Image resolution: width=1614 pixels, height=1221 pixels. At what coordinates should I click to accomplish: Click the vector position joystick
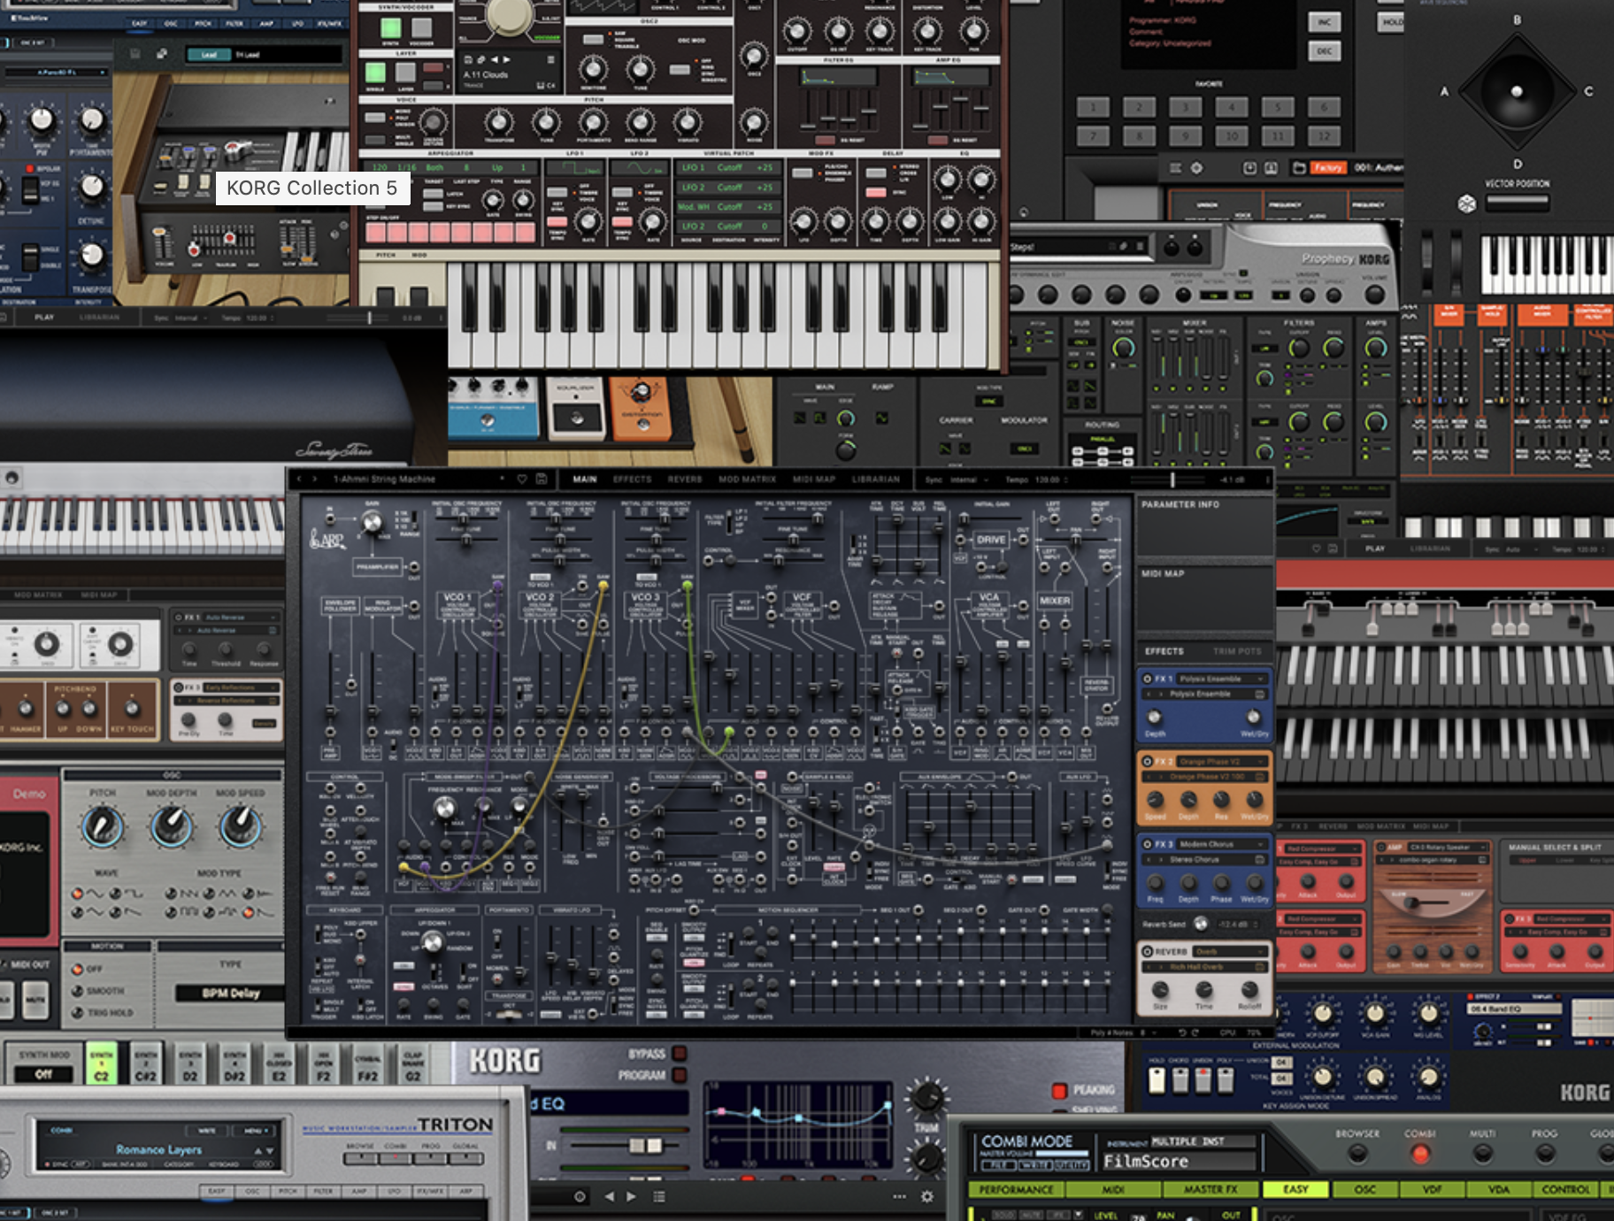[x=1517, y=91]
